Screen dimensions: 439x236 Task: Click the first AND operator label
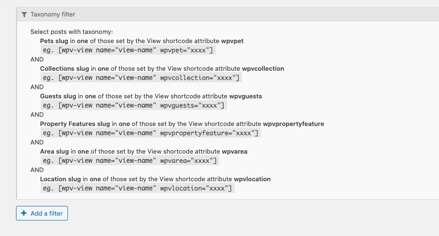point(37,59)
